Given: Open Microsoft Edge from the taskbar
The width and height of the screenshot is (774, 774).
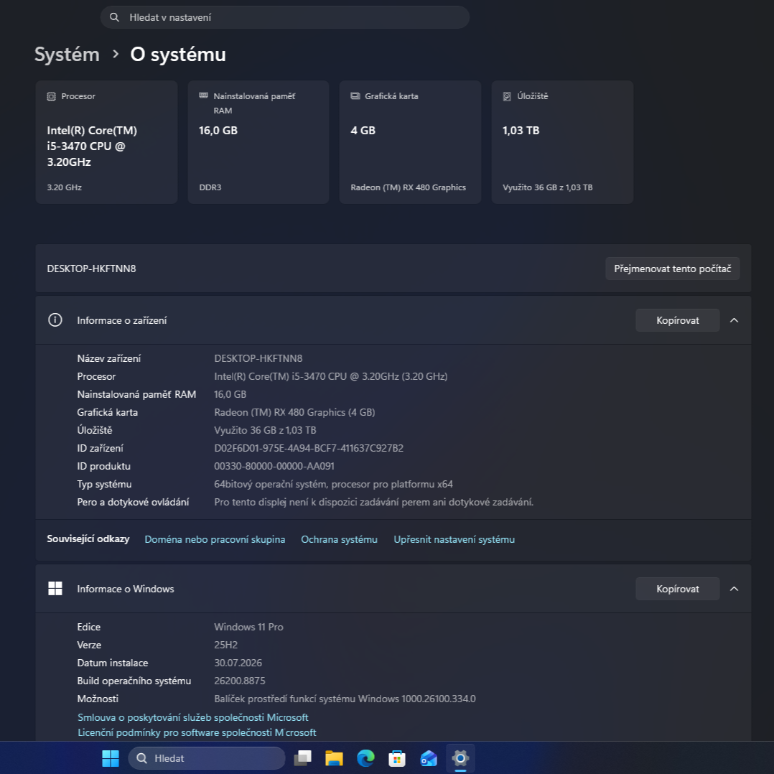Looking at the screenshot, I should (x=365, y=758).
